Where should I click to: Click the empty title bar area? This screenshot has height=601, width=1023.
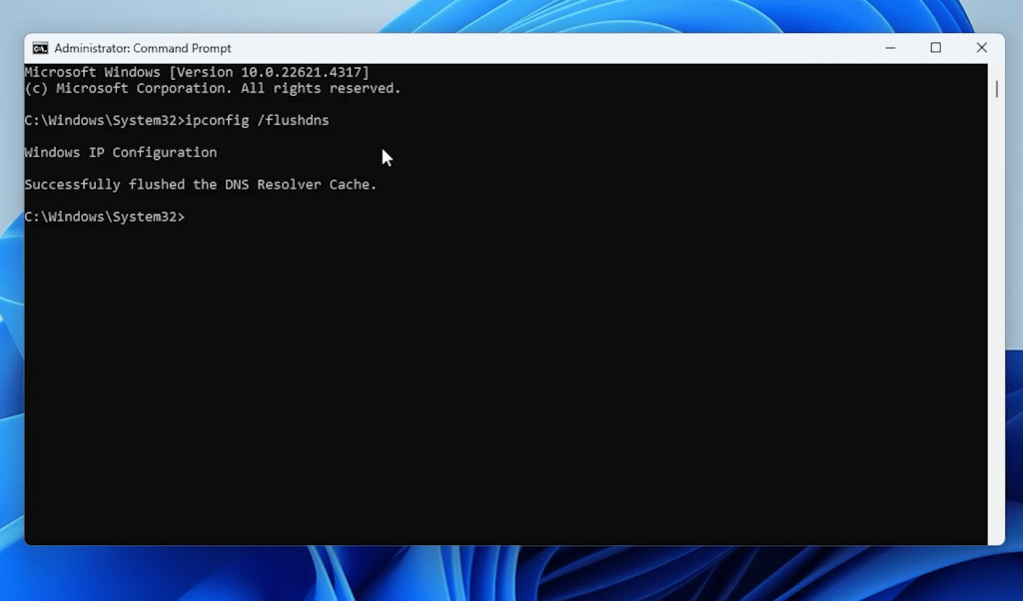tap(549, 48)
